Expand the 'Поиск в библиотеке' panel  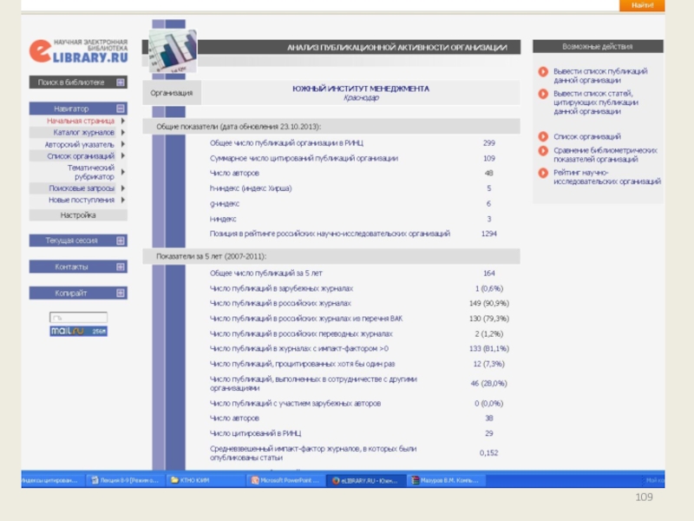click(x=121, y=83)
